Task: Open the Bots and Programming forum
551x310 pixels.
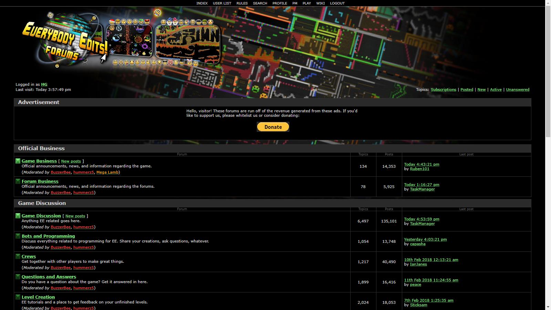Action: point(48,236)
